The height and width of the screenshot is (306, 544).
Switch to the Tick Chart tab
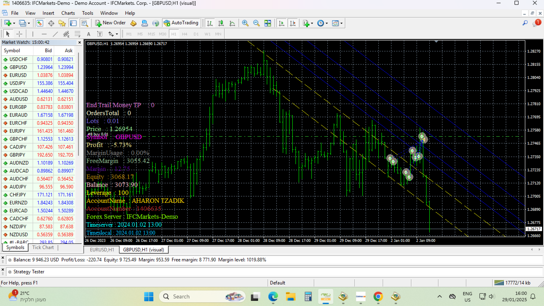[x=43, y=247]
